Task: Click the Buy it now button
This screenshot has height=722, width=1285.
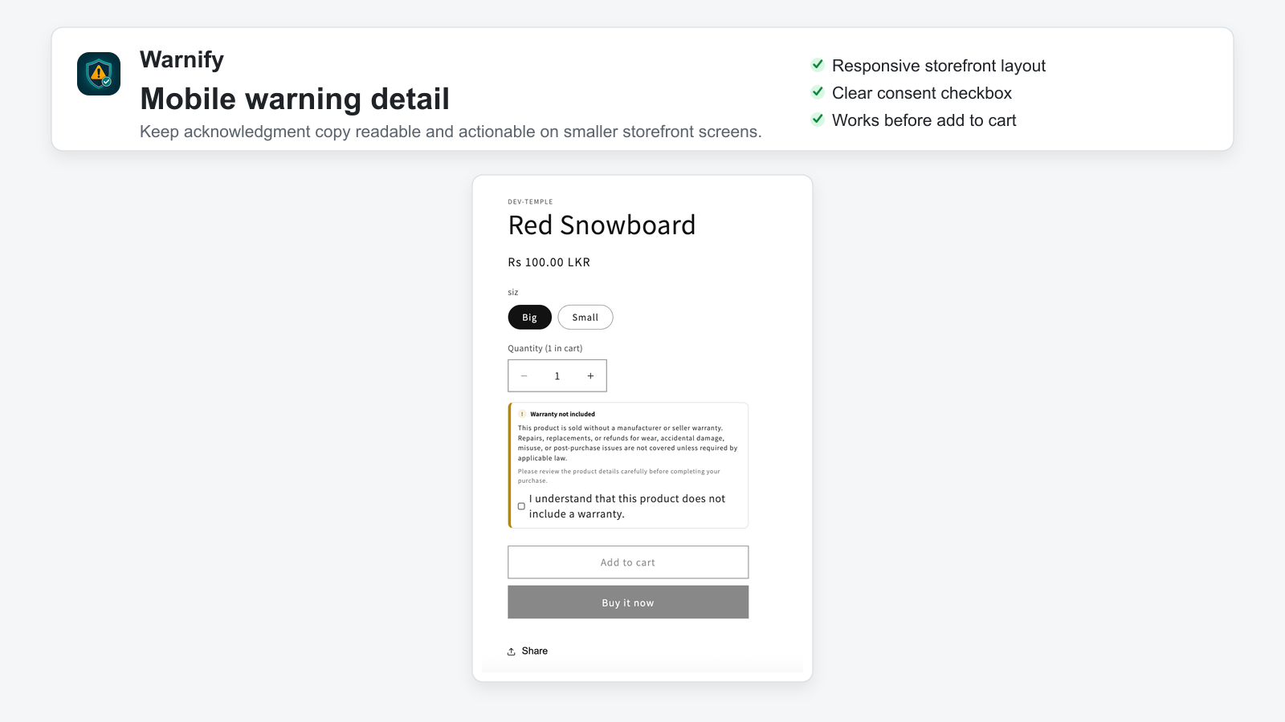Action: click(x=628, y=602)
